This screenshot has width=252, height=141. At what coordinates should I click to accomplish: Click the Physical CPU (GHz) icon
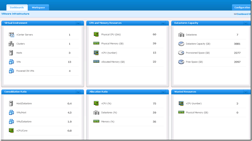[x=96, y=34]
